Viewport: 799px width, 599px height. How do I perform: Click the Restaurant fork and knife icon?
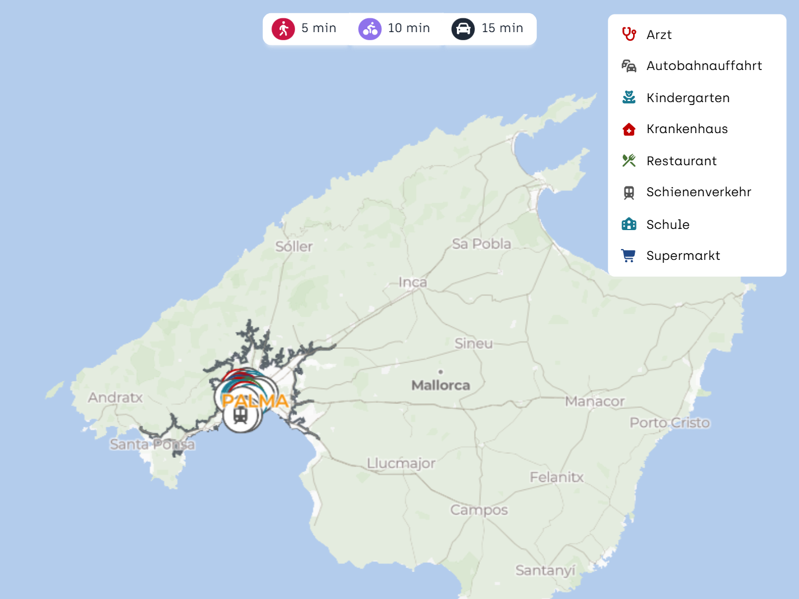(629, 161)
